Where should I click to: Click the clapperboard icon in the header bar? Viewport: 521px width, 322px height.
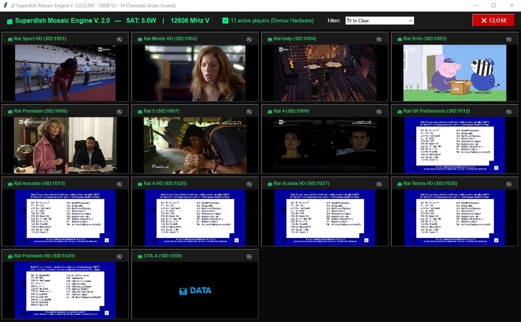point(10,21)
